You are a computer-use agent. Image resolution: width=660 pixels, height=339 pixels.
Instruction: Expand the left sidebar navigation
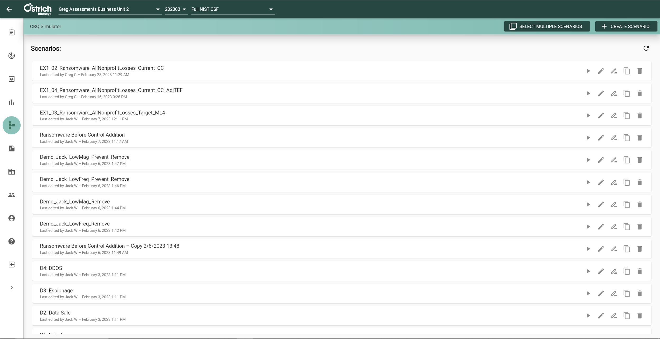point(12,288)
